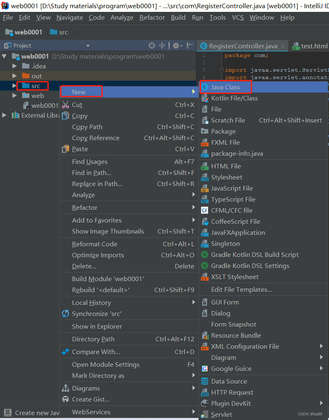Expand the .idea folder arrow

coord(14,66)
